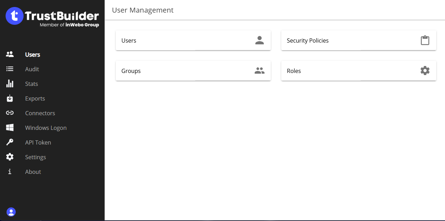Click the TrustBuilder logo icon
Screen dimensions: 445x221
tap(14, 16)
